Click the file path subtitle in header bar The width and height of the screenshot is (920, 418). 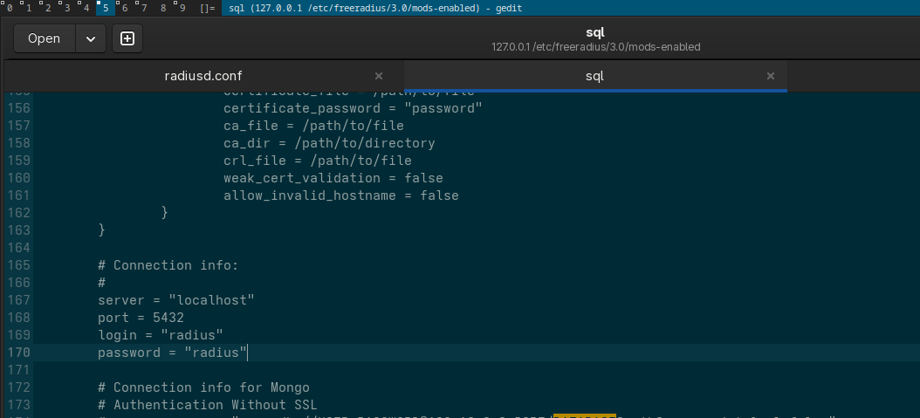595,47
